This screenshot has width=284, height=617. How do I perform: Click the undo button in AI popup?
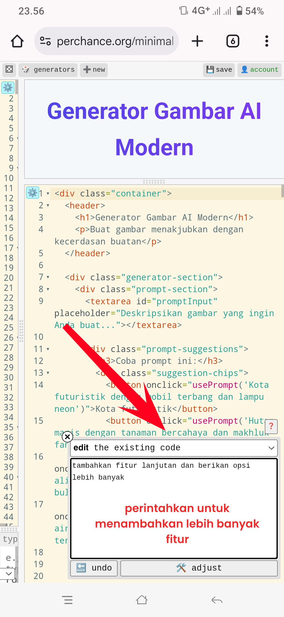[94, 568]
